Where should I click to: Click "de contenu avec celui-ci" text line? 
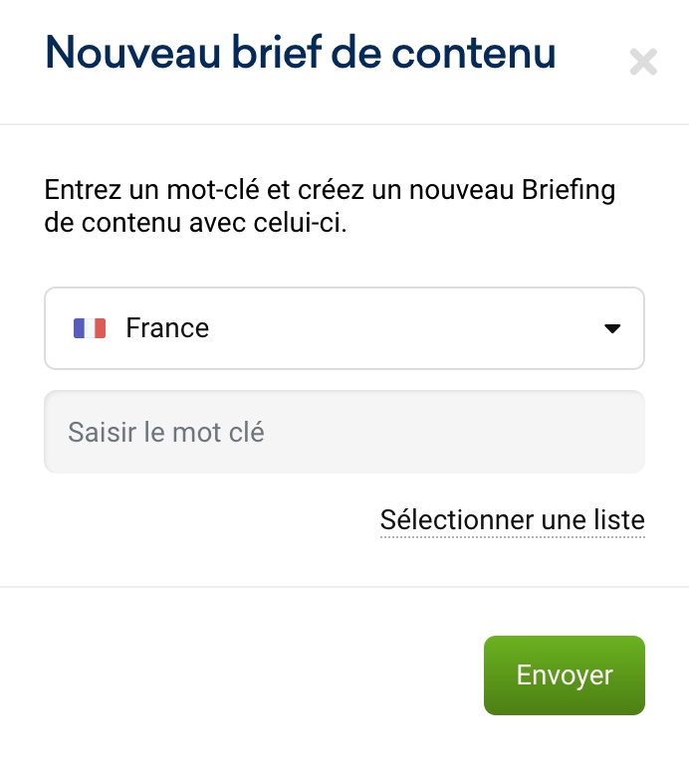pyautogui.click(x=195, y=223)
